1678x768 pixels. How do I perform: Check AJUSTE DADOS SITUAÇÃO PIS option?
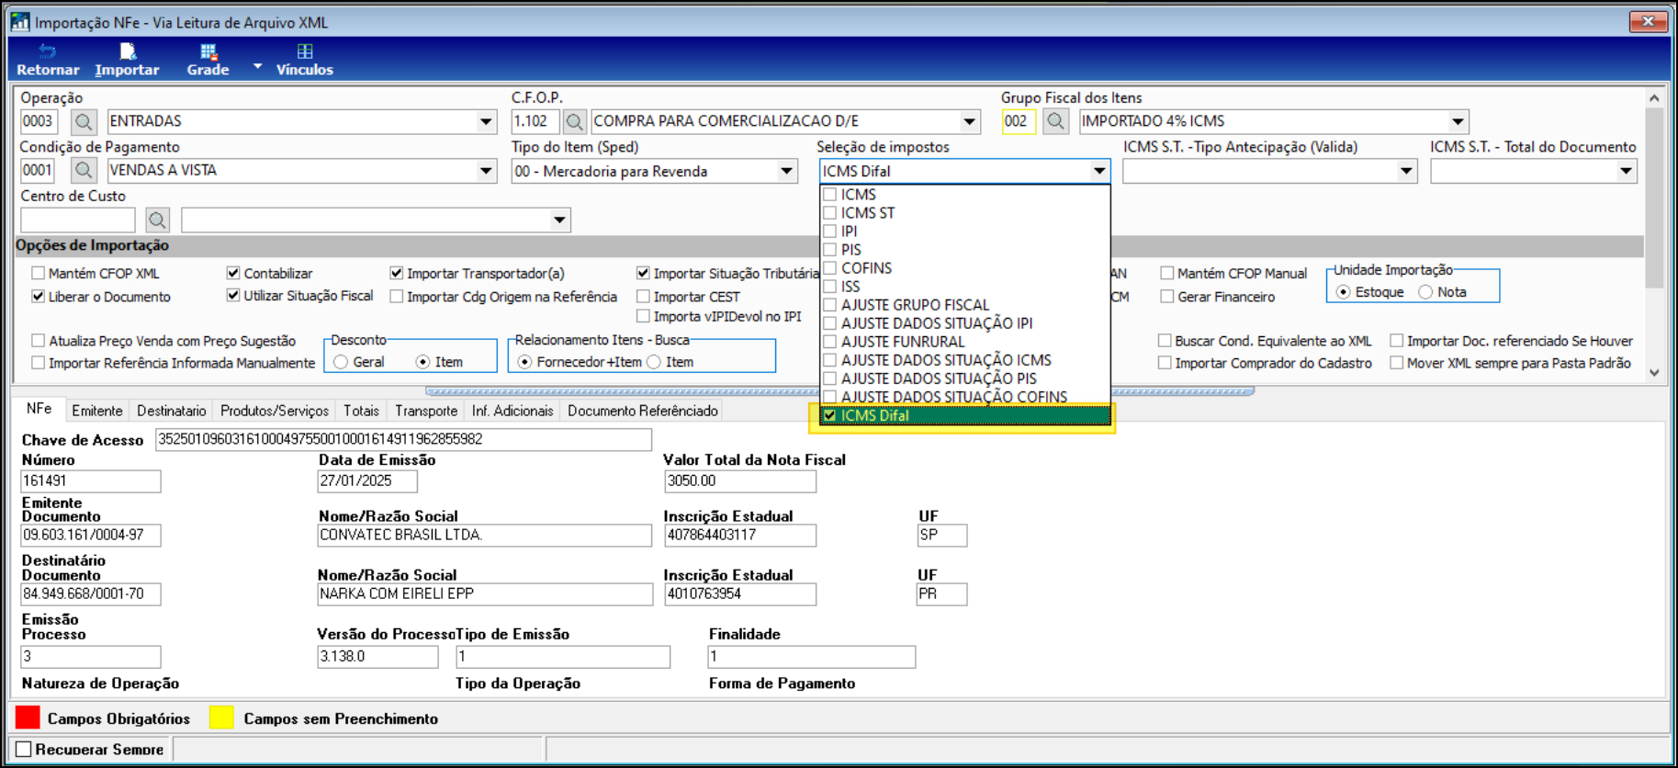(x=829, y=378)
